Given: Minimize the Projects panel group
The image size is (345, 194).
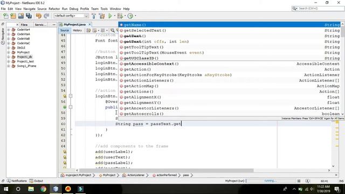Looking at the screenshot, I should (x=54, y=25).
